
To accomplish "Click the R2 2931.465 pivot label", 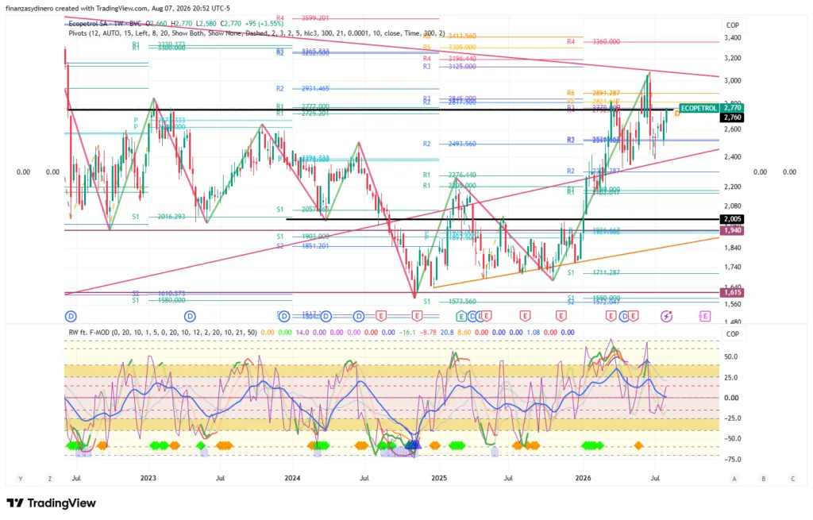I will (x=302, y=89).
